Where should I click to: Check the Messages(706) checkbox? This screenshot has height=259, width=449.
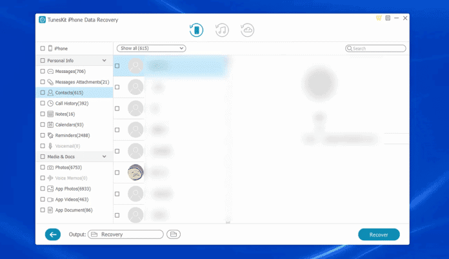tap(43, 71)
